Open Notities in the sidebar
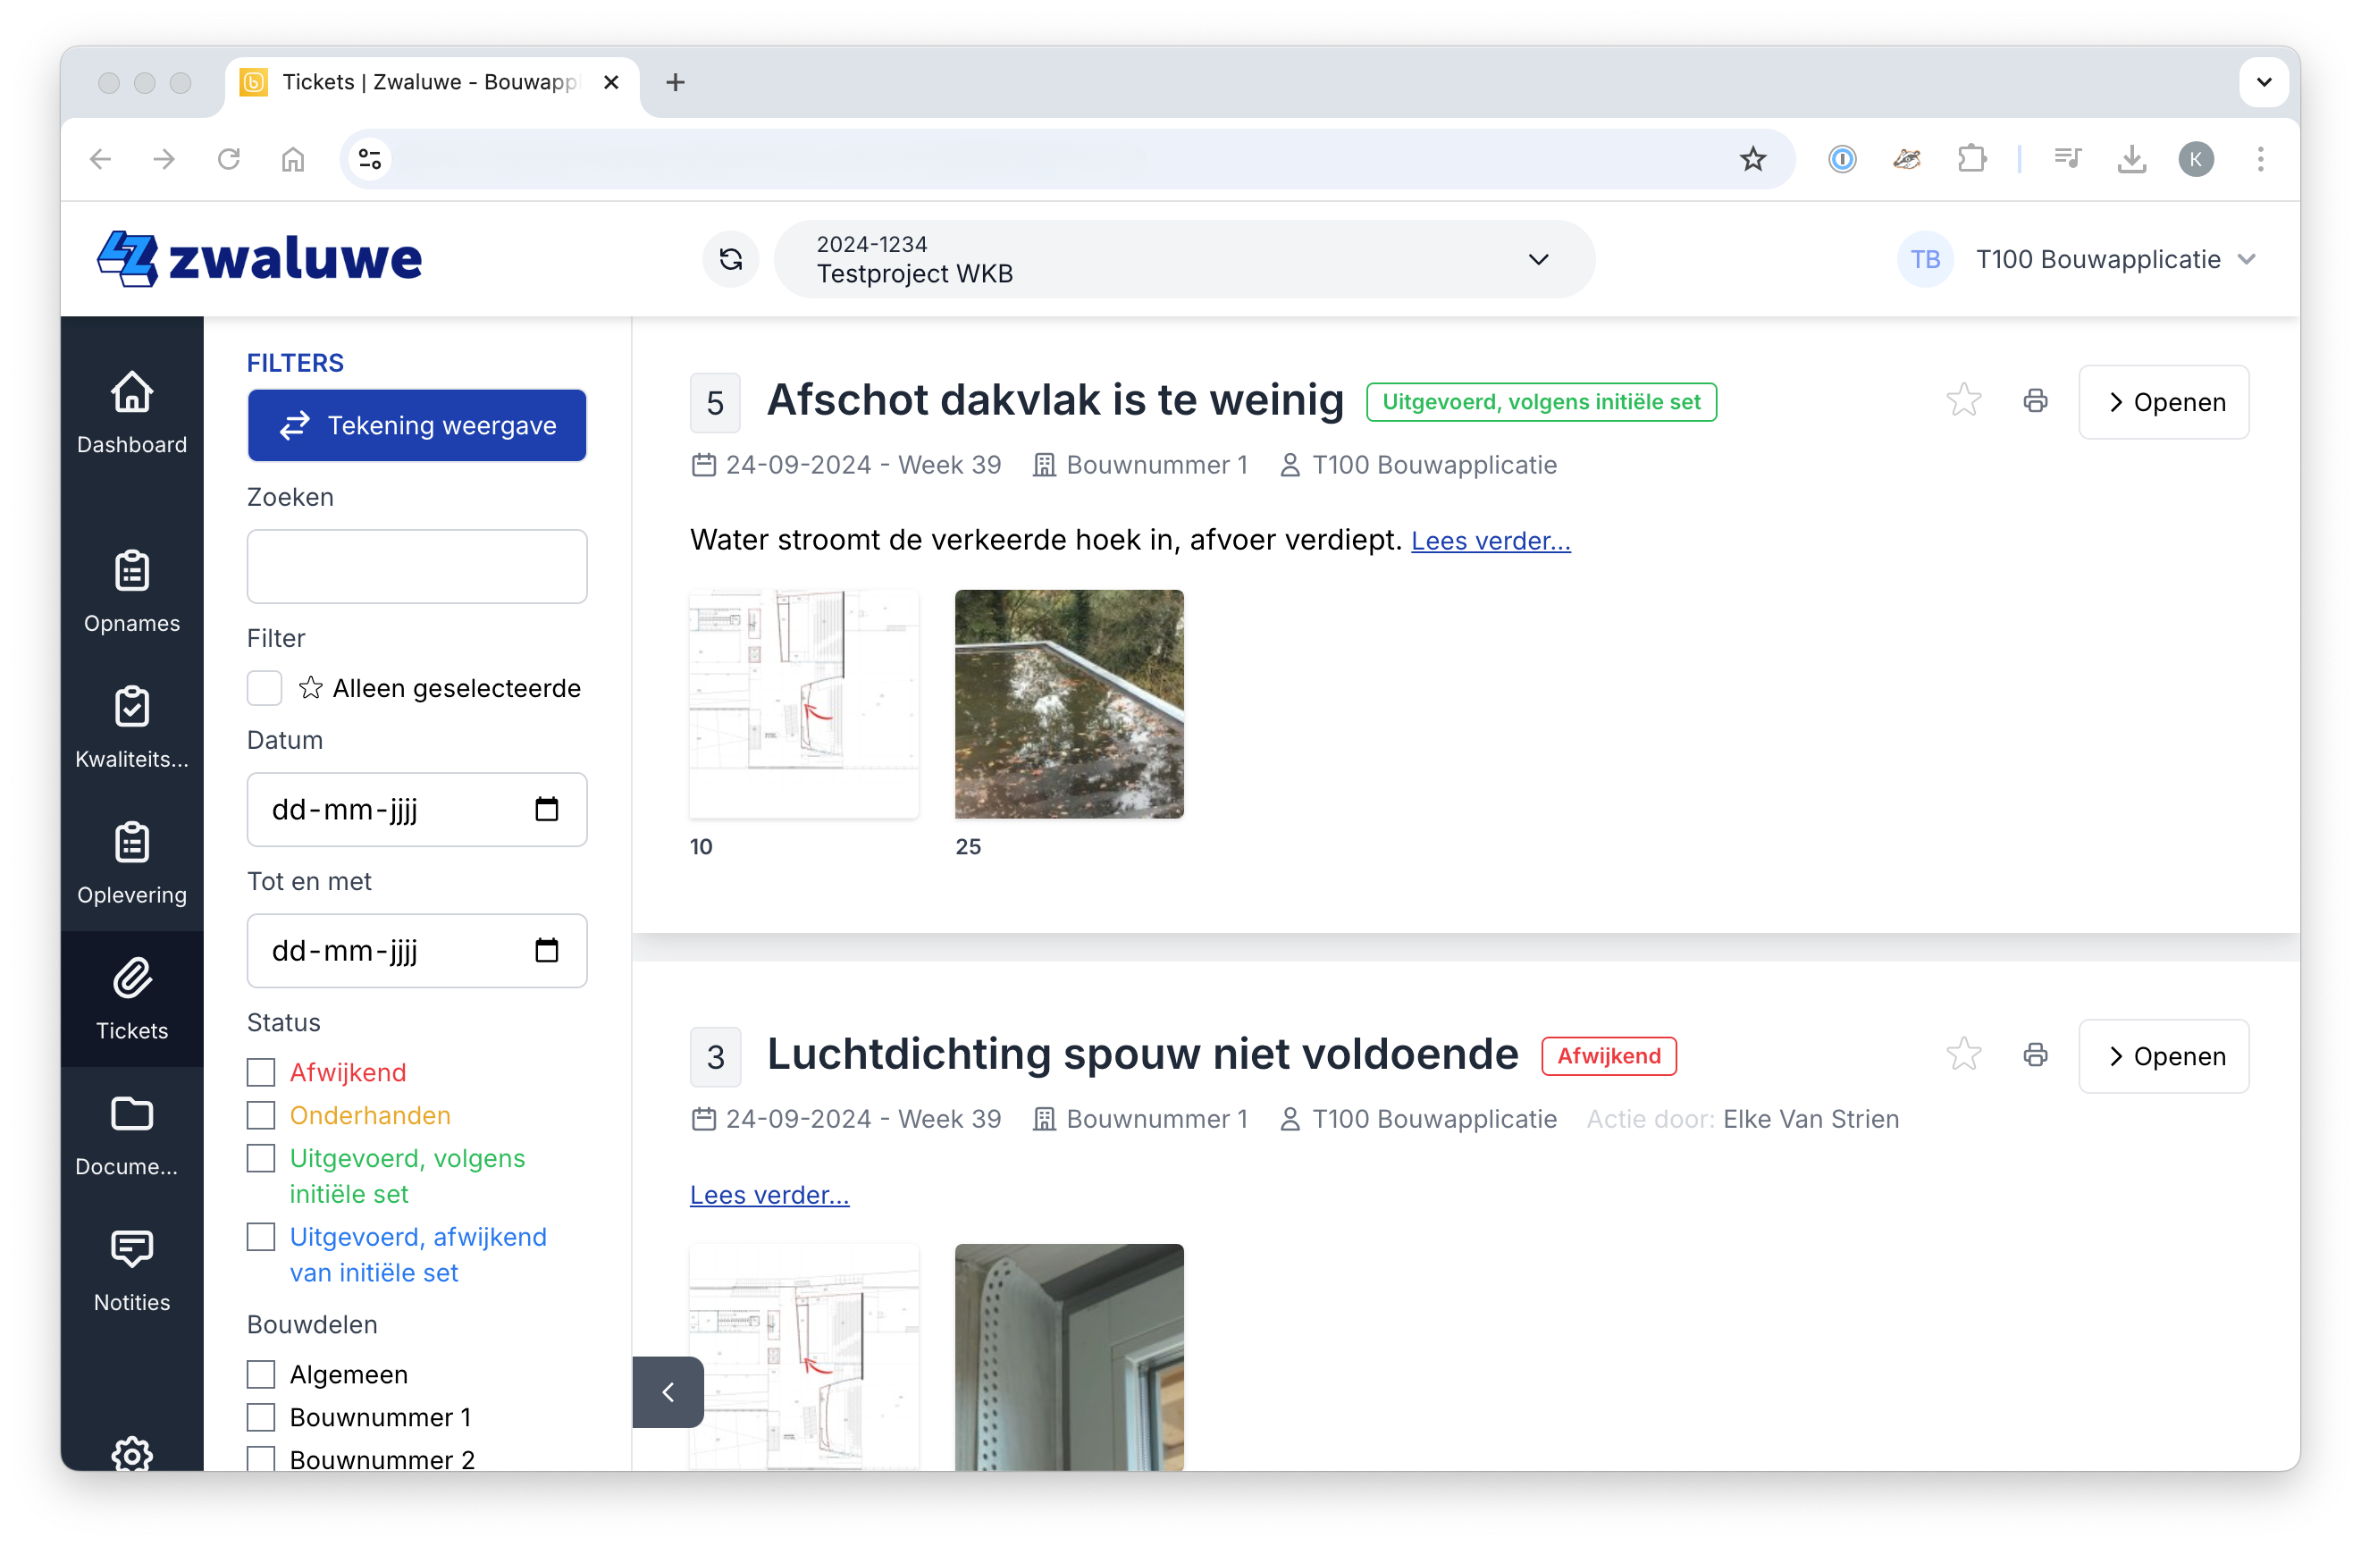Screen dimensions: 2361x1546 (132, 1271)
